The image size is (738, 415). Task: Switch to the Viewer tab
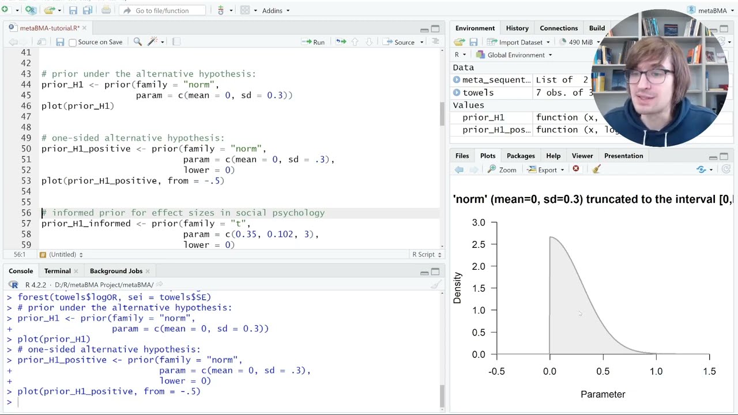(582, 156)
